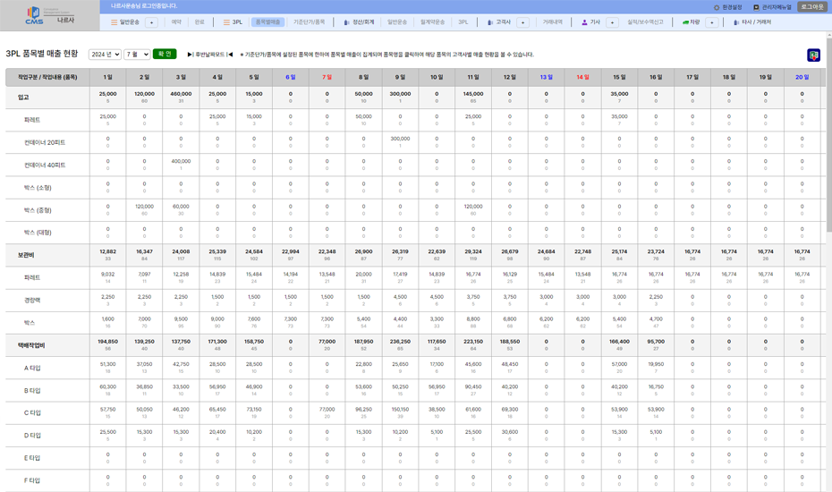The image size is (832, 492).
Task: Click the 타사 / 거래처 building icon
Action: click(736, 22)
